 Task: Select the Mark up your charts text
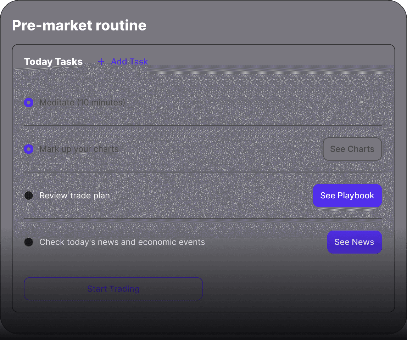(x=79, y=149)
